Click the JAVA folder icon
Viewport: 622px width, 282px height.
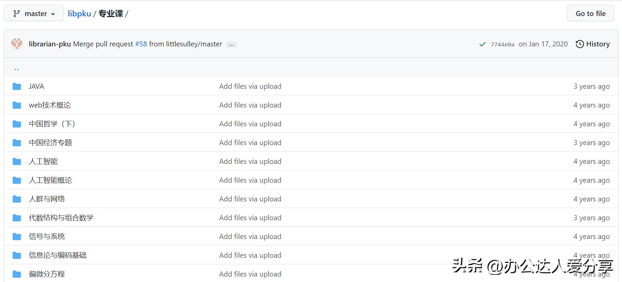click(17, 86)
